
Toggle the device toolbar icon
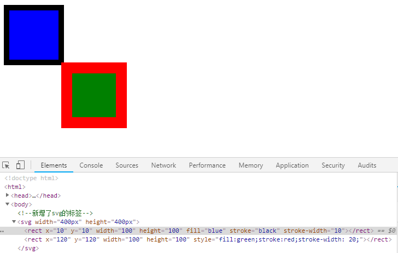[20, 165]
